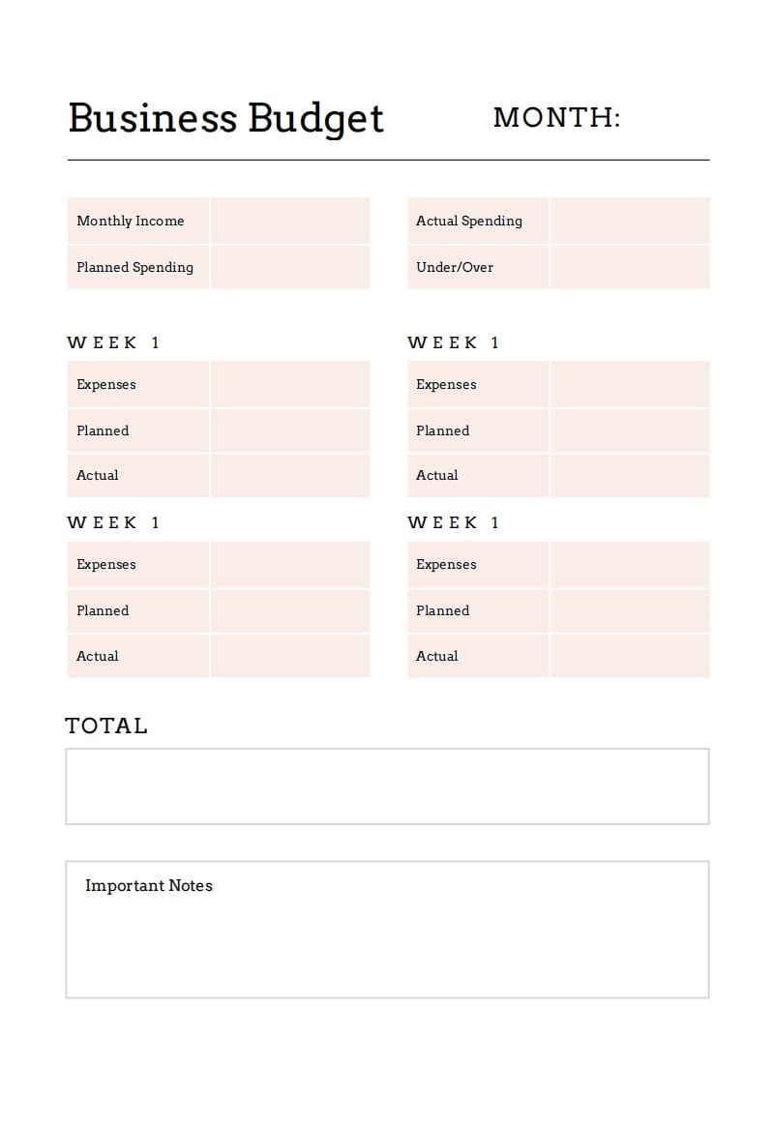Select the Planned field in the lower-right week block
The image size is (774, 1126).
coord(630,610)
